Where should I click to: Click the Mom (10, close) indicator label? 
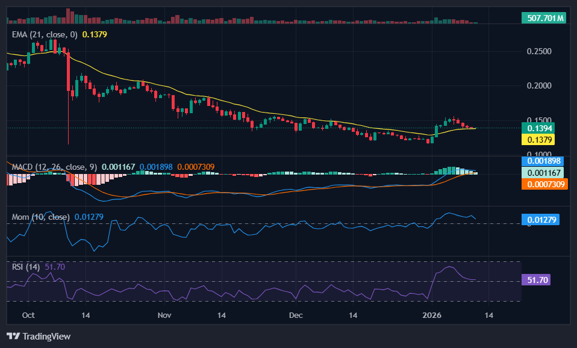pyautogui.click(x=41, y=217)
